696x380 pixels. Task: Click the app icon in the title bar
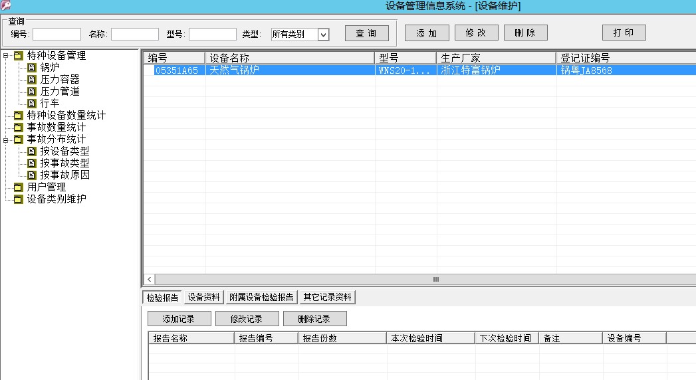click(x=5, y=5)
